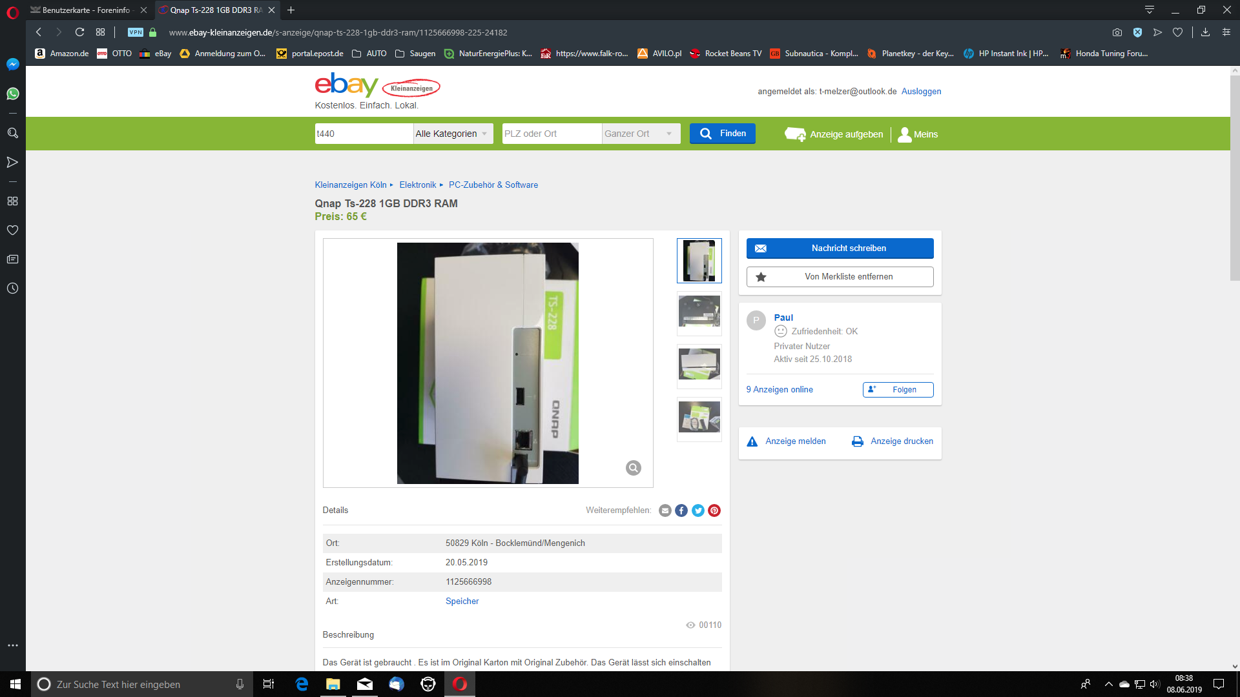1240x697 pixels.
Task: Switch to Benutzerkarte - Foreninfo tab
Action: [86, 10]
